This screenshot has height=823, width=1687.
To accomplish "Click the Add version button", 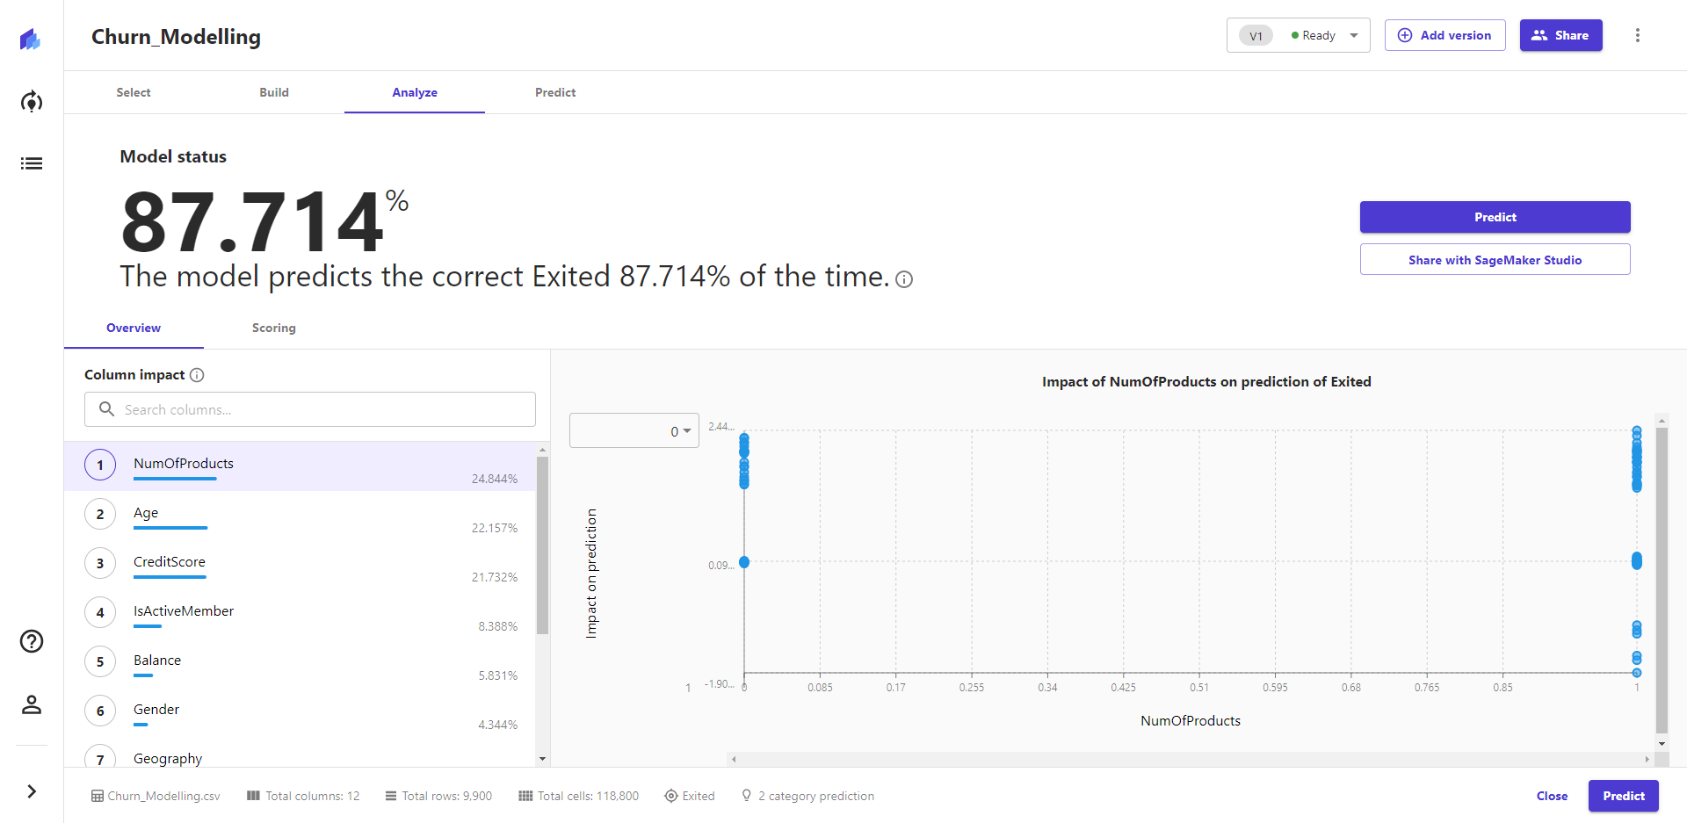I will pyautogui.click(x=1444, y=35).
